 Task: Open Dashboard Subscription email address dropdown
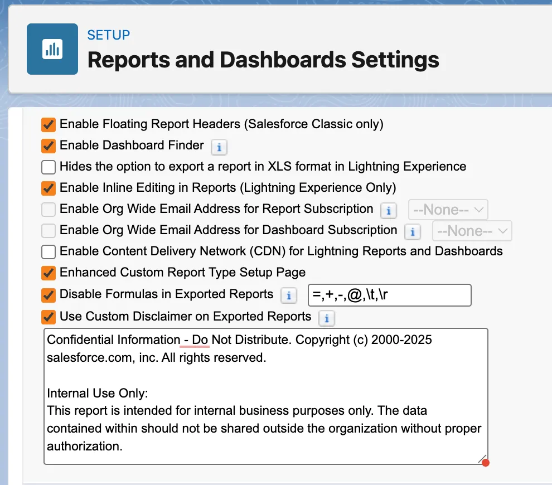(472, 231)
